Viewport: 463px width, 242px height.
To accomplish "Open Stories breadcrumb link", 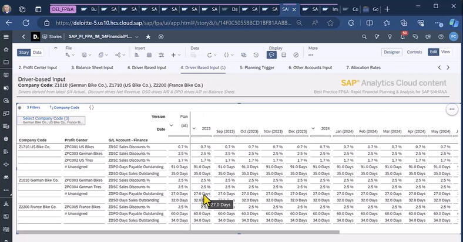I will (52, 37).
